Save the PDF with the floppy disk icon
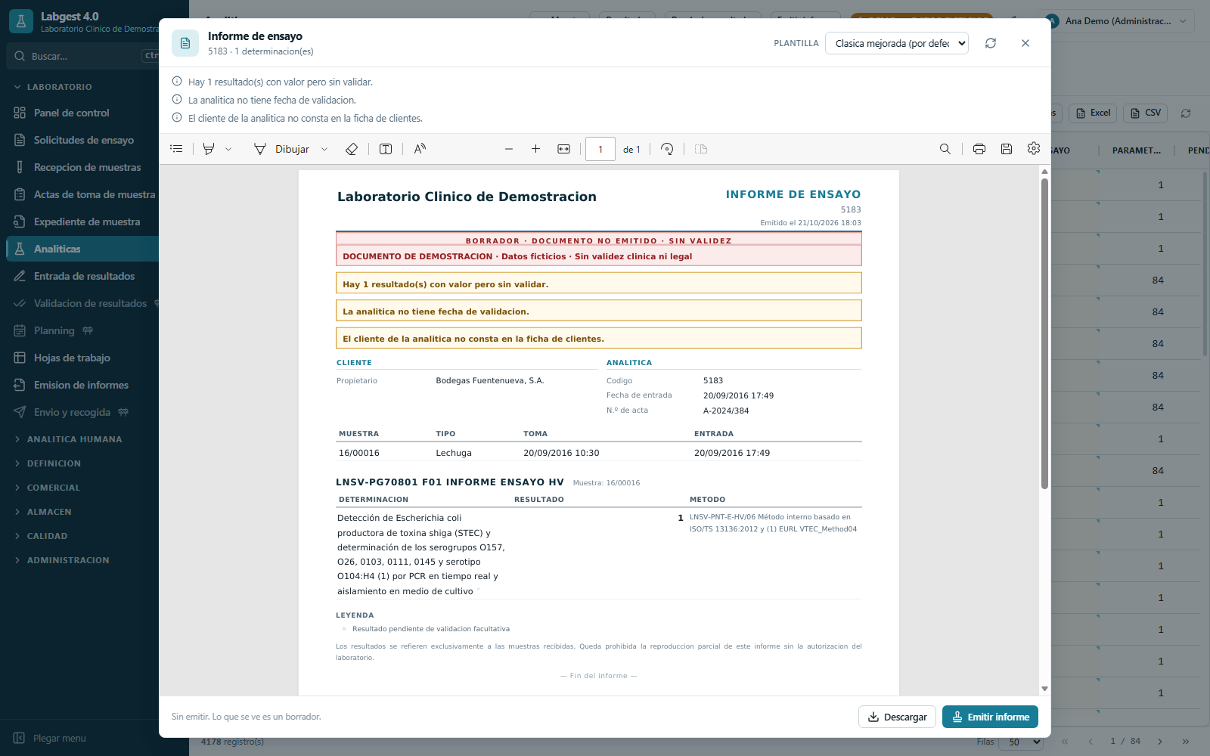 pos(1007,149)
